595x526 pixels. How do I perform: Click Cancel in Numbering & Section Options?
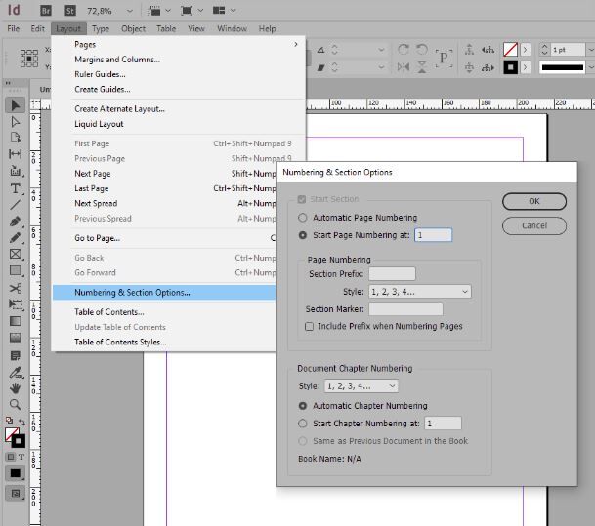tap(534, 225)
